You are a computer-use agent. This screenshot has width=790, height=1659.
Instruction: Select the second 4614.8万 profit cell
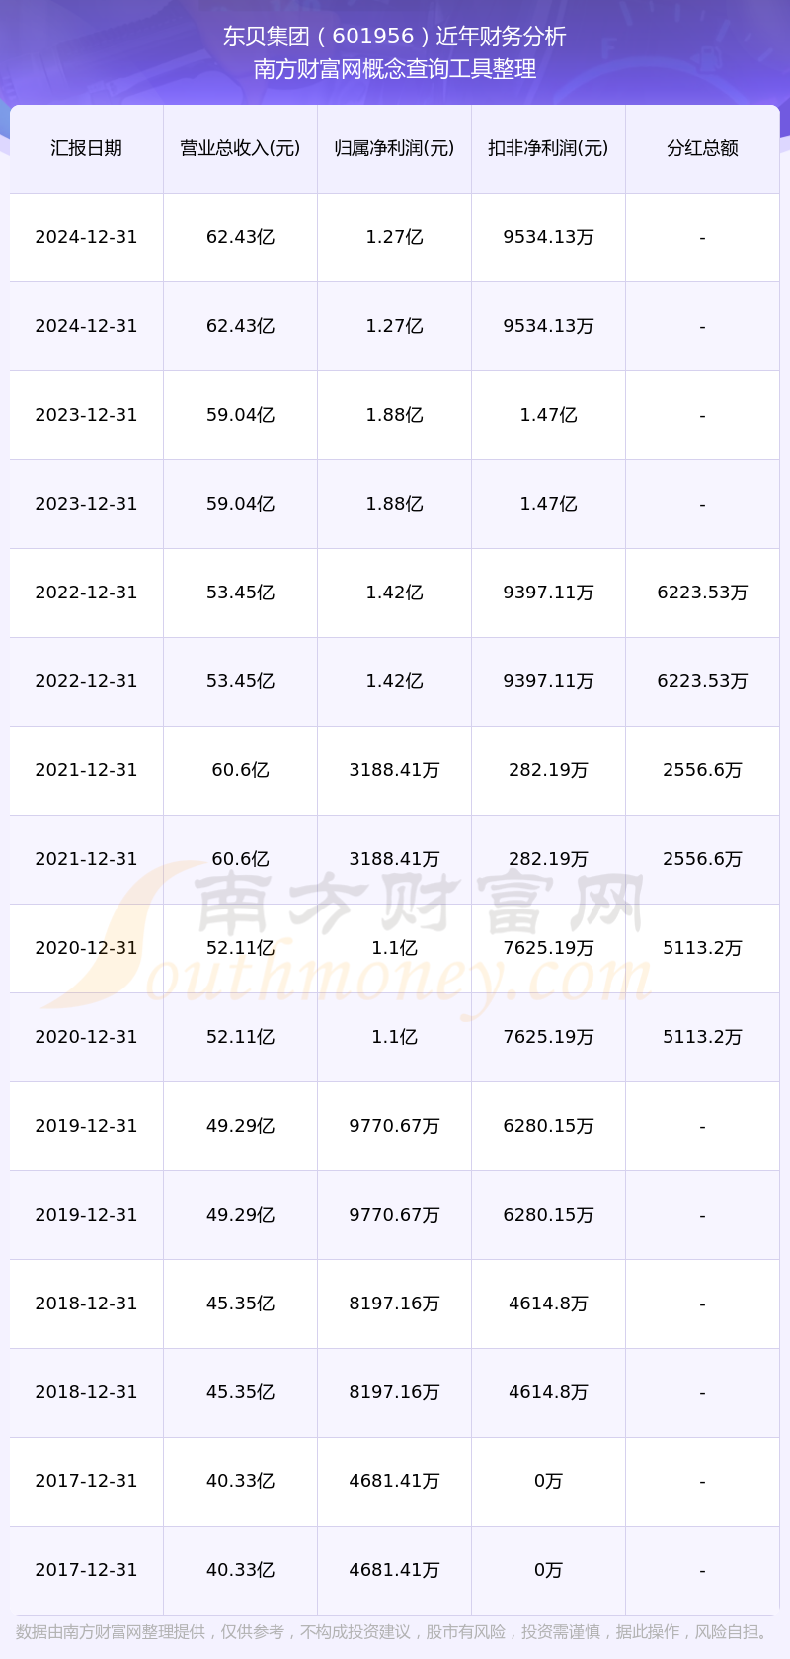(x=548, y=1392)
